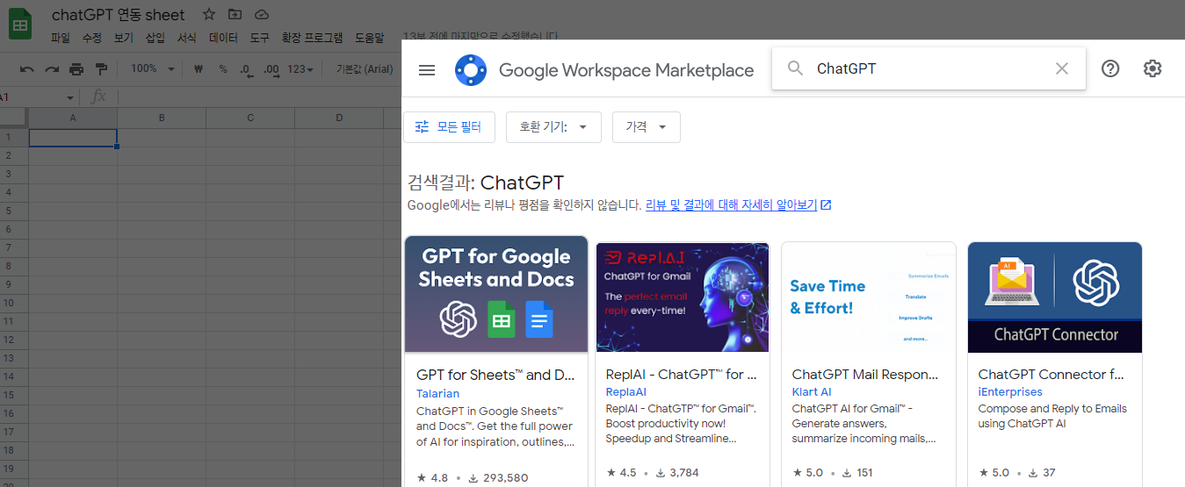
Task: Open the 기본값 (Arial) font dropdown
Action: tap(364, 69)
